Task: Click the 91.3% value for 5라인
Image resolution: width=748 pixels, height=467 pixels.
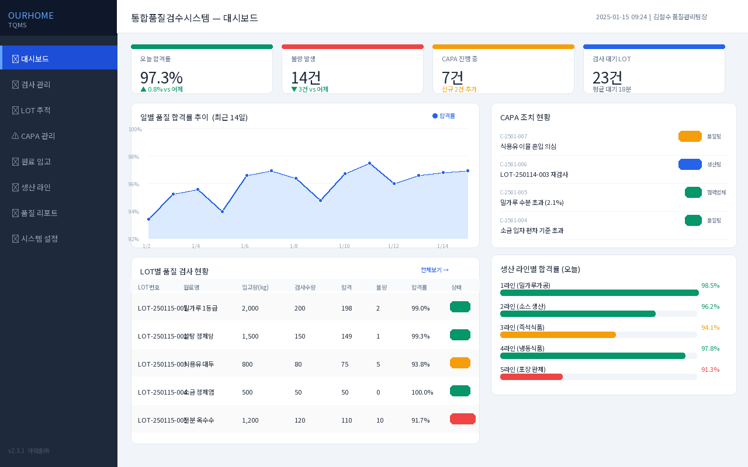Action: point(711,370)
